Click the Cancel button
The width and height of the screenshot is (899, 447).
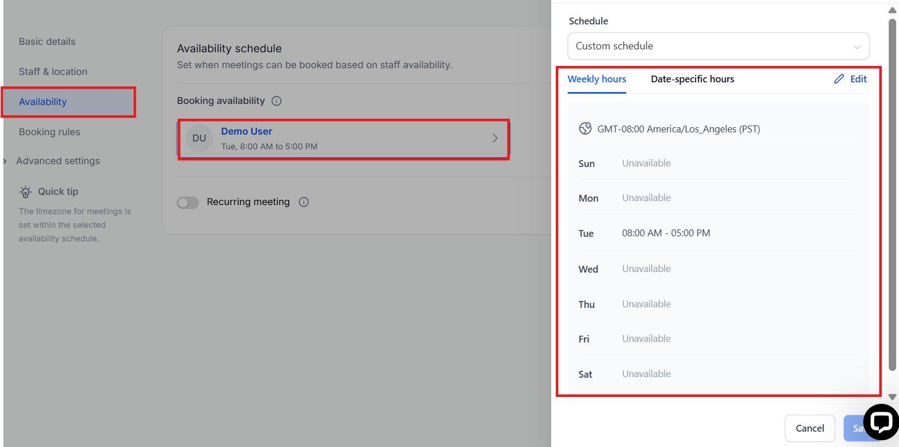coord(809,428)
